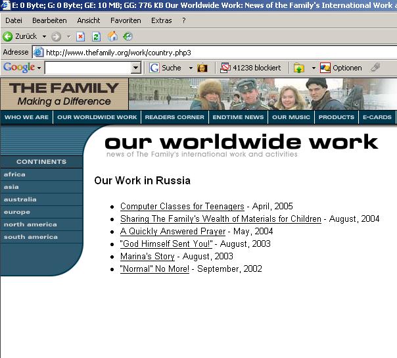Click the highlighter pen icon

pos(375,67)
